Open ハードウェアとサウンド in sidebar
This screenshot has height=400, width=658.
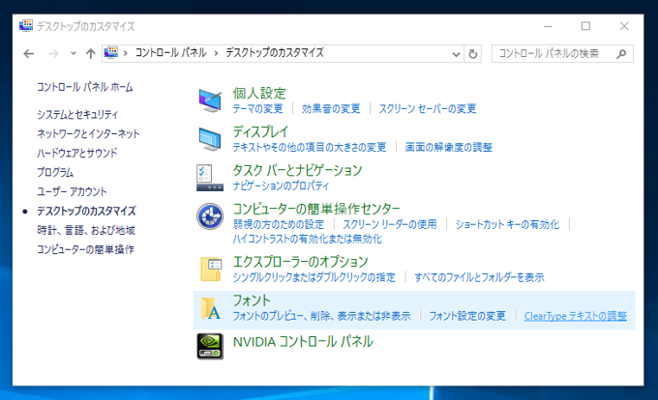point(77,153)
